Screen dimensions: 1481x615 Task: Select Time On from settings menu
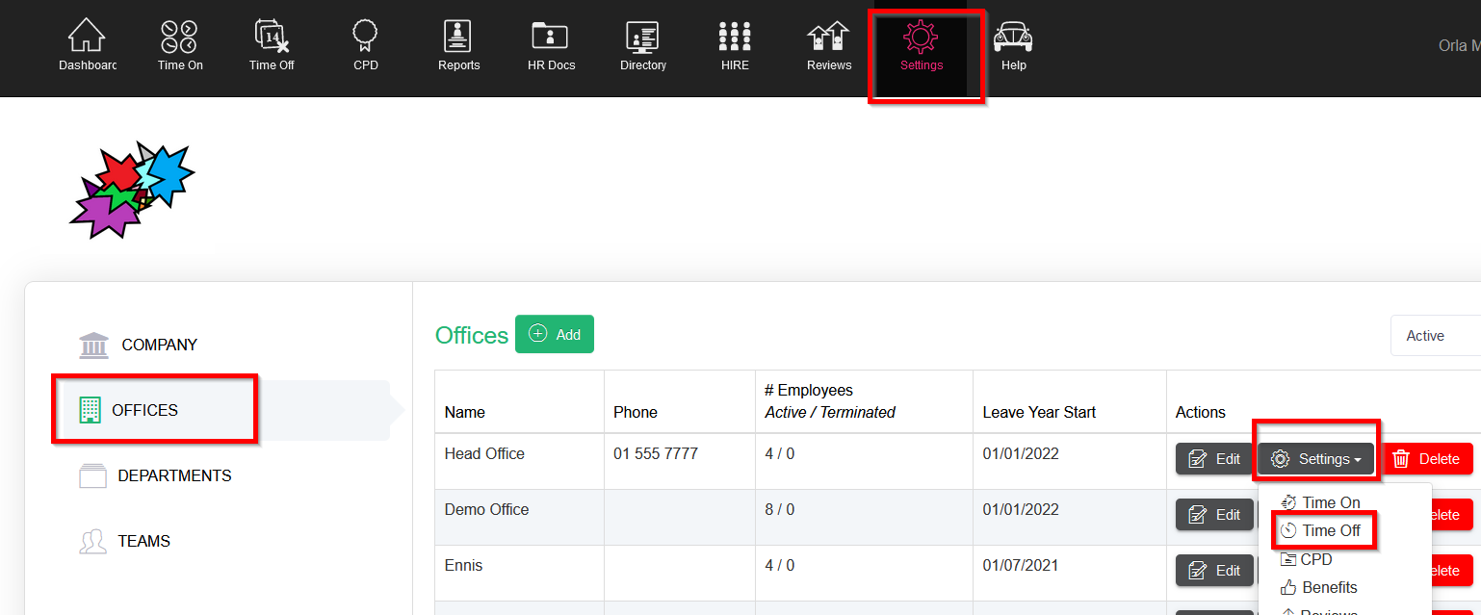(x=1329, y=502)
